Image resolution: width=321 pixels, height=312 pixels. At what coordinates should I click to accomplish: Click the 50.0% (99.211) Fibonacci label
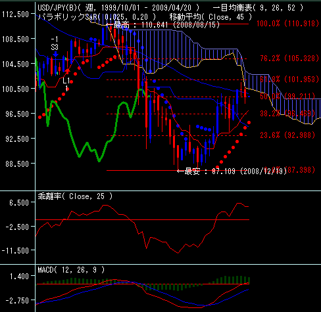click(287, 96)
